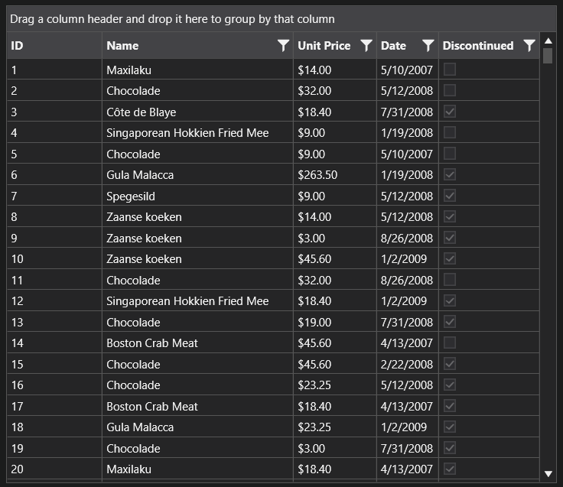Sort by the Discontinued column header
Screen dimensions: 563x487
tap(489, 46)
